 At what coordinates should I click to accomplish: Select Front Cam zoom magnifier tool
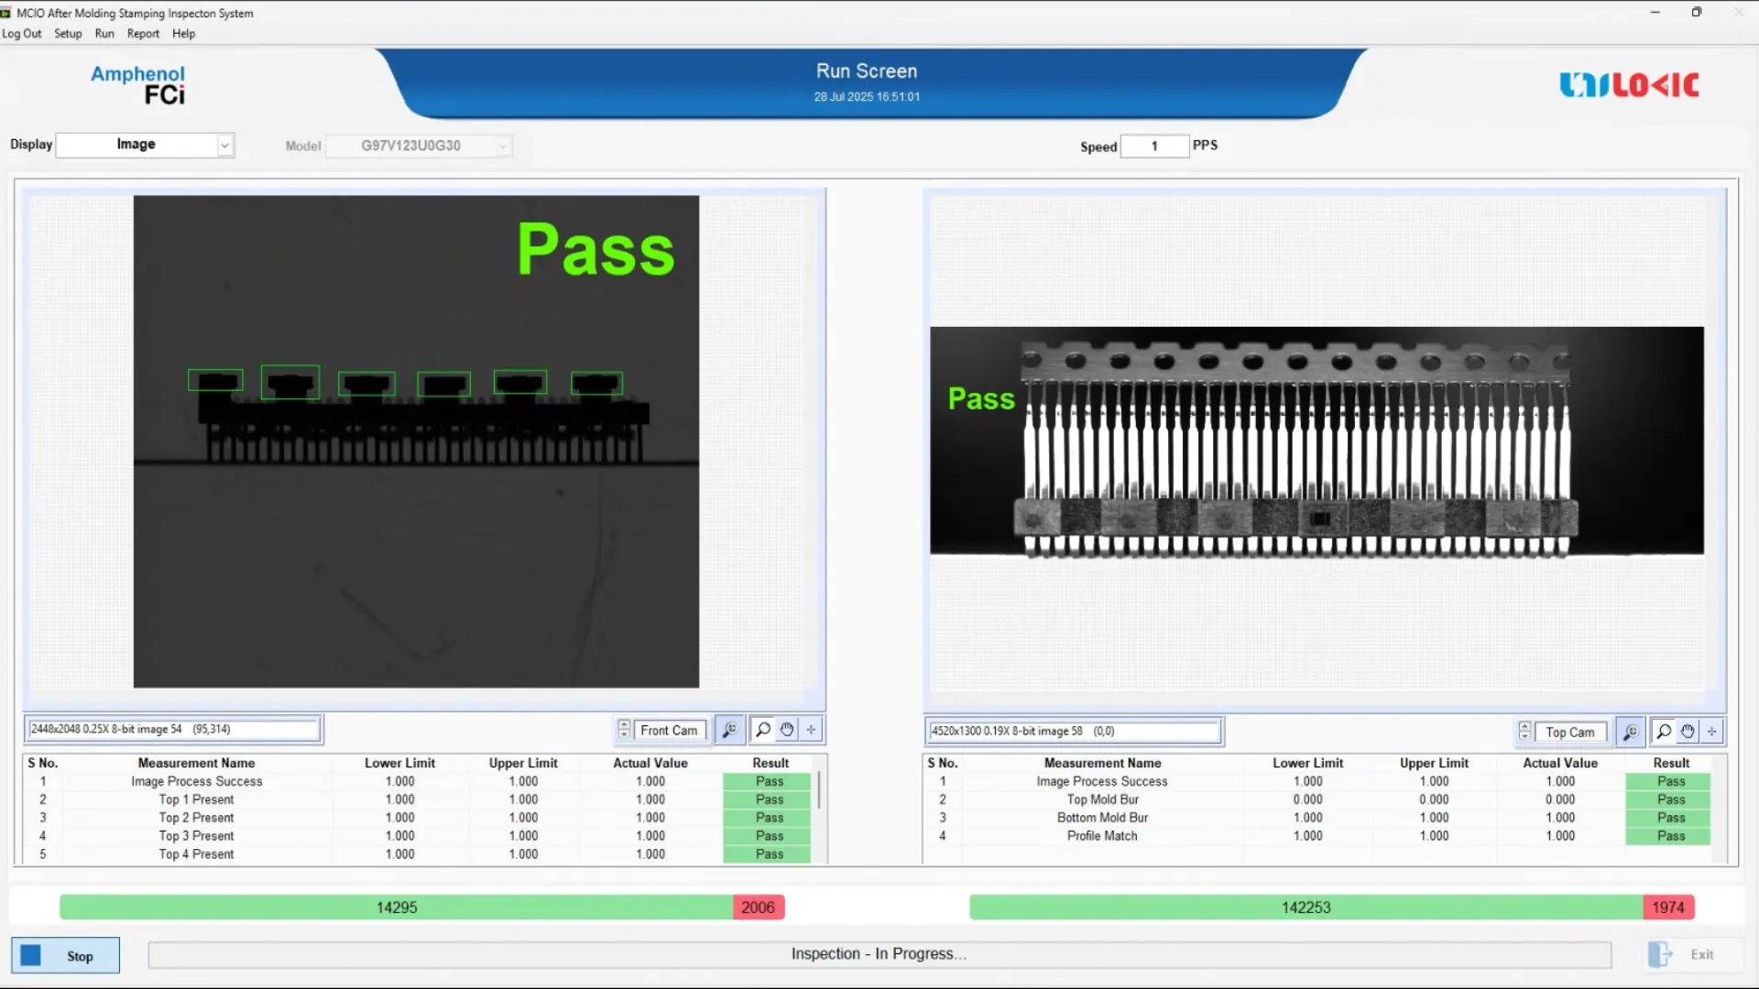[762, 730]
